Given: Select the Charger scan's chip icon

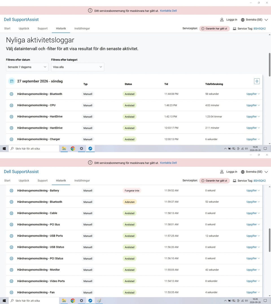Looking at the screenshot, I should pos(12,139).
